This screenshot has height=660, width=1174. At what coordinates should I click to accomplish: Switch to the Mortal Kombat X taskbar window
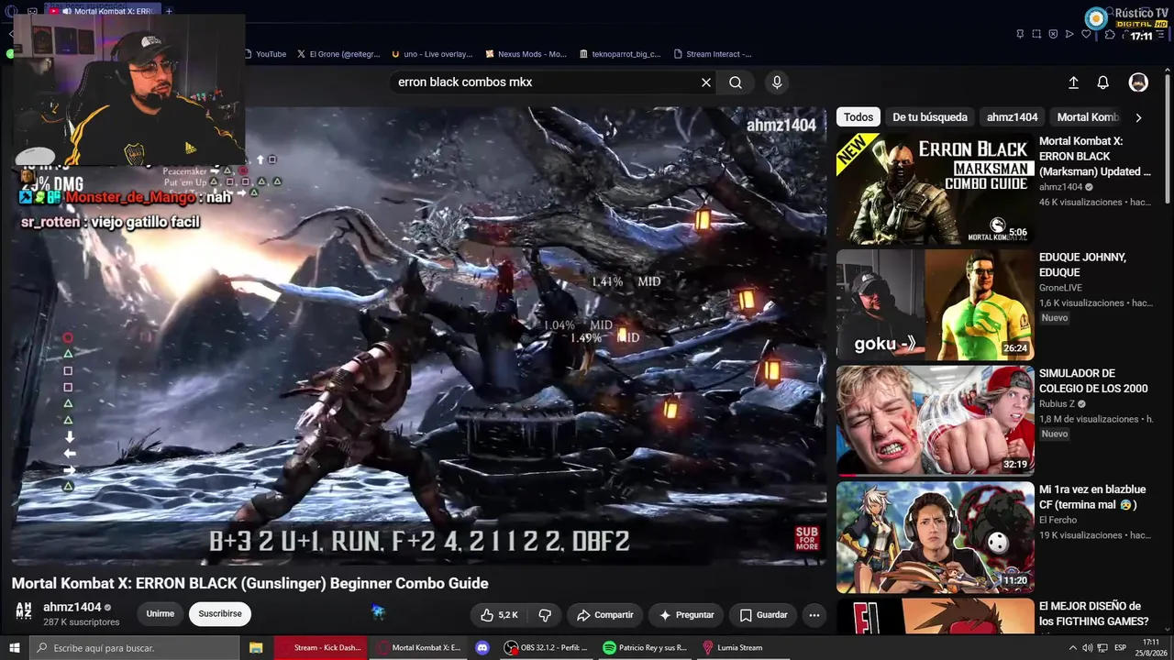(419, 648)
